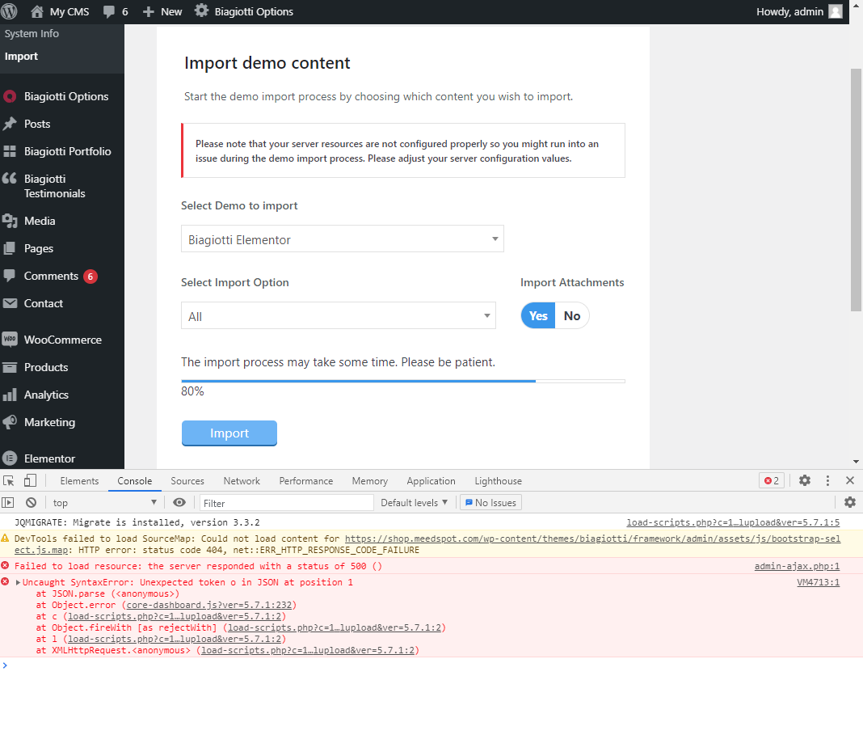Click the page scroll-down arrow
863x735 pixels.
tap(856, 462)
